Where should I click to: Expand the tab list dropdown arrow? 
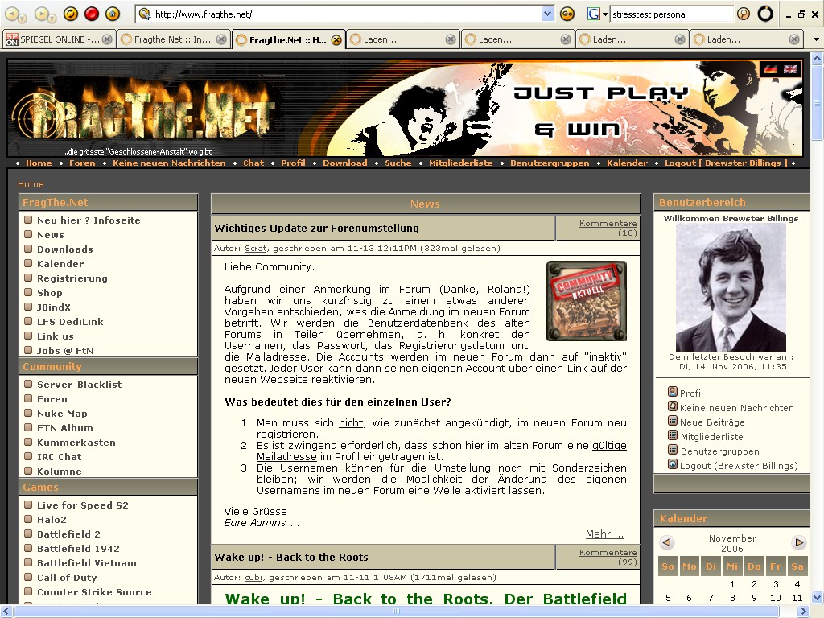pyautogui.click(x=815, y=39)
